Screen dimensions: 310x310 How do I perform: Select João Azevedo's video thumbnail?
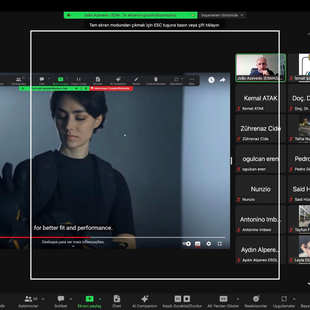(261, 68)
